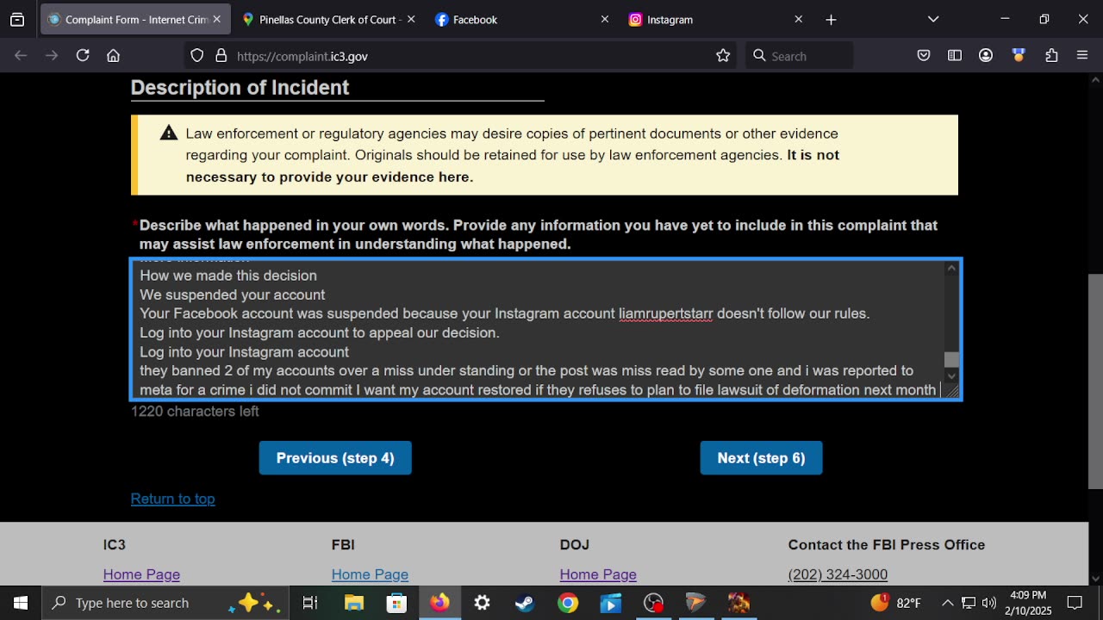Click the text area resize handle
This screenshot has width=1103, height=620.
point(952,391)
